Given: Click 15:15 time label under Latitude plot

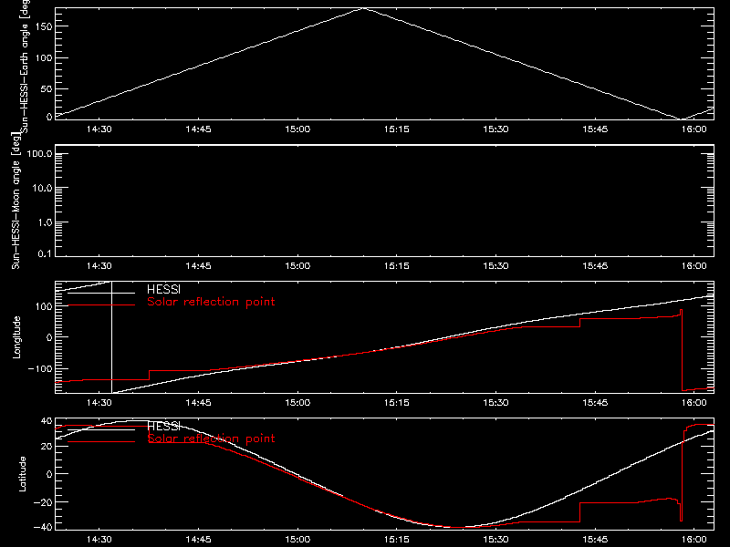Looking at the screenshot, I should tap(397, 539).
